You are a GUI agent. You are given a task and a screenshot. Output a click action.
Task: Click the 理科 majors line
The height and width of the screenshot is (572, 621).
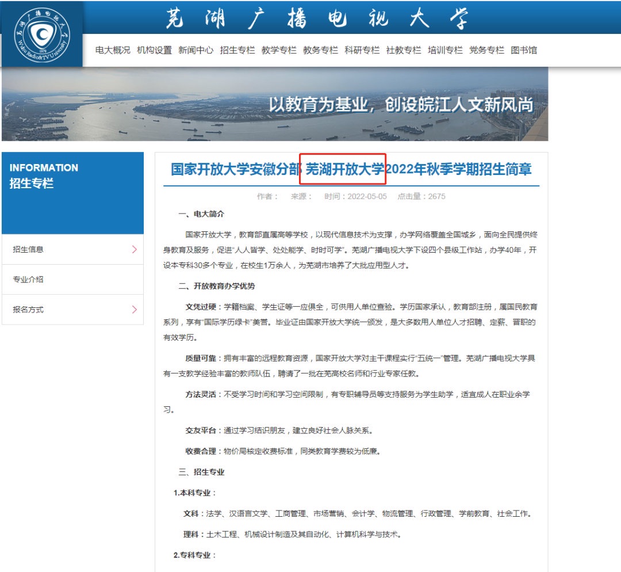pos(293,535)
